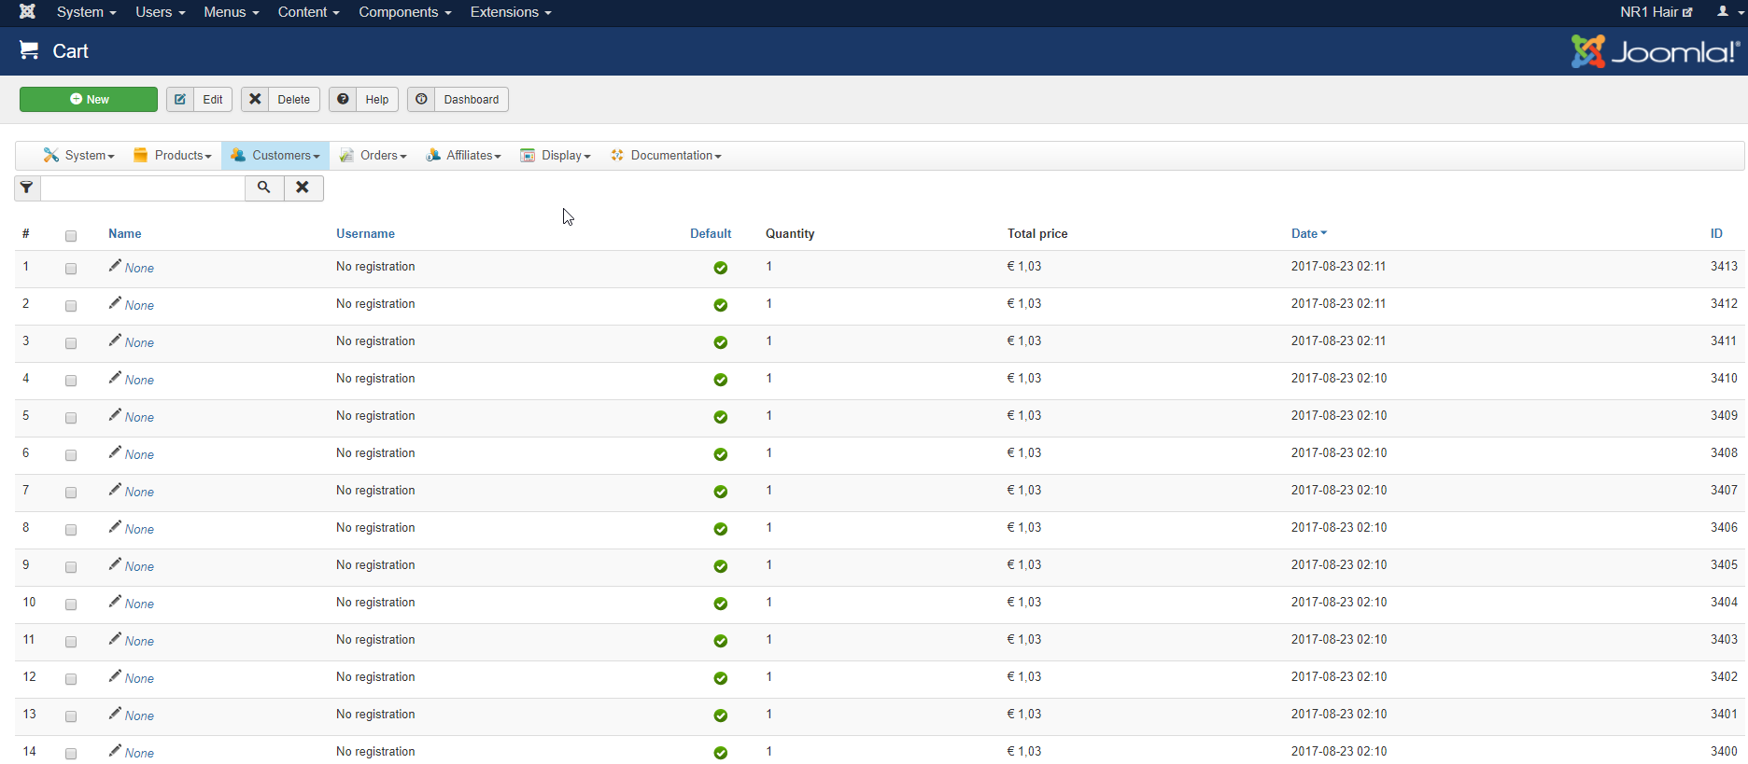The width and height of the screenshot is (1748, 764).
Task: Click the filter funnel icon beside search box
Action: pyautogui.click(x=27, y=188)
